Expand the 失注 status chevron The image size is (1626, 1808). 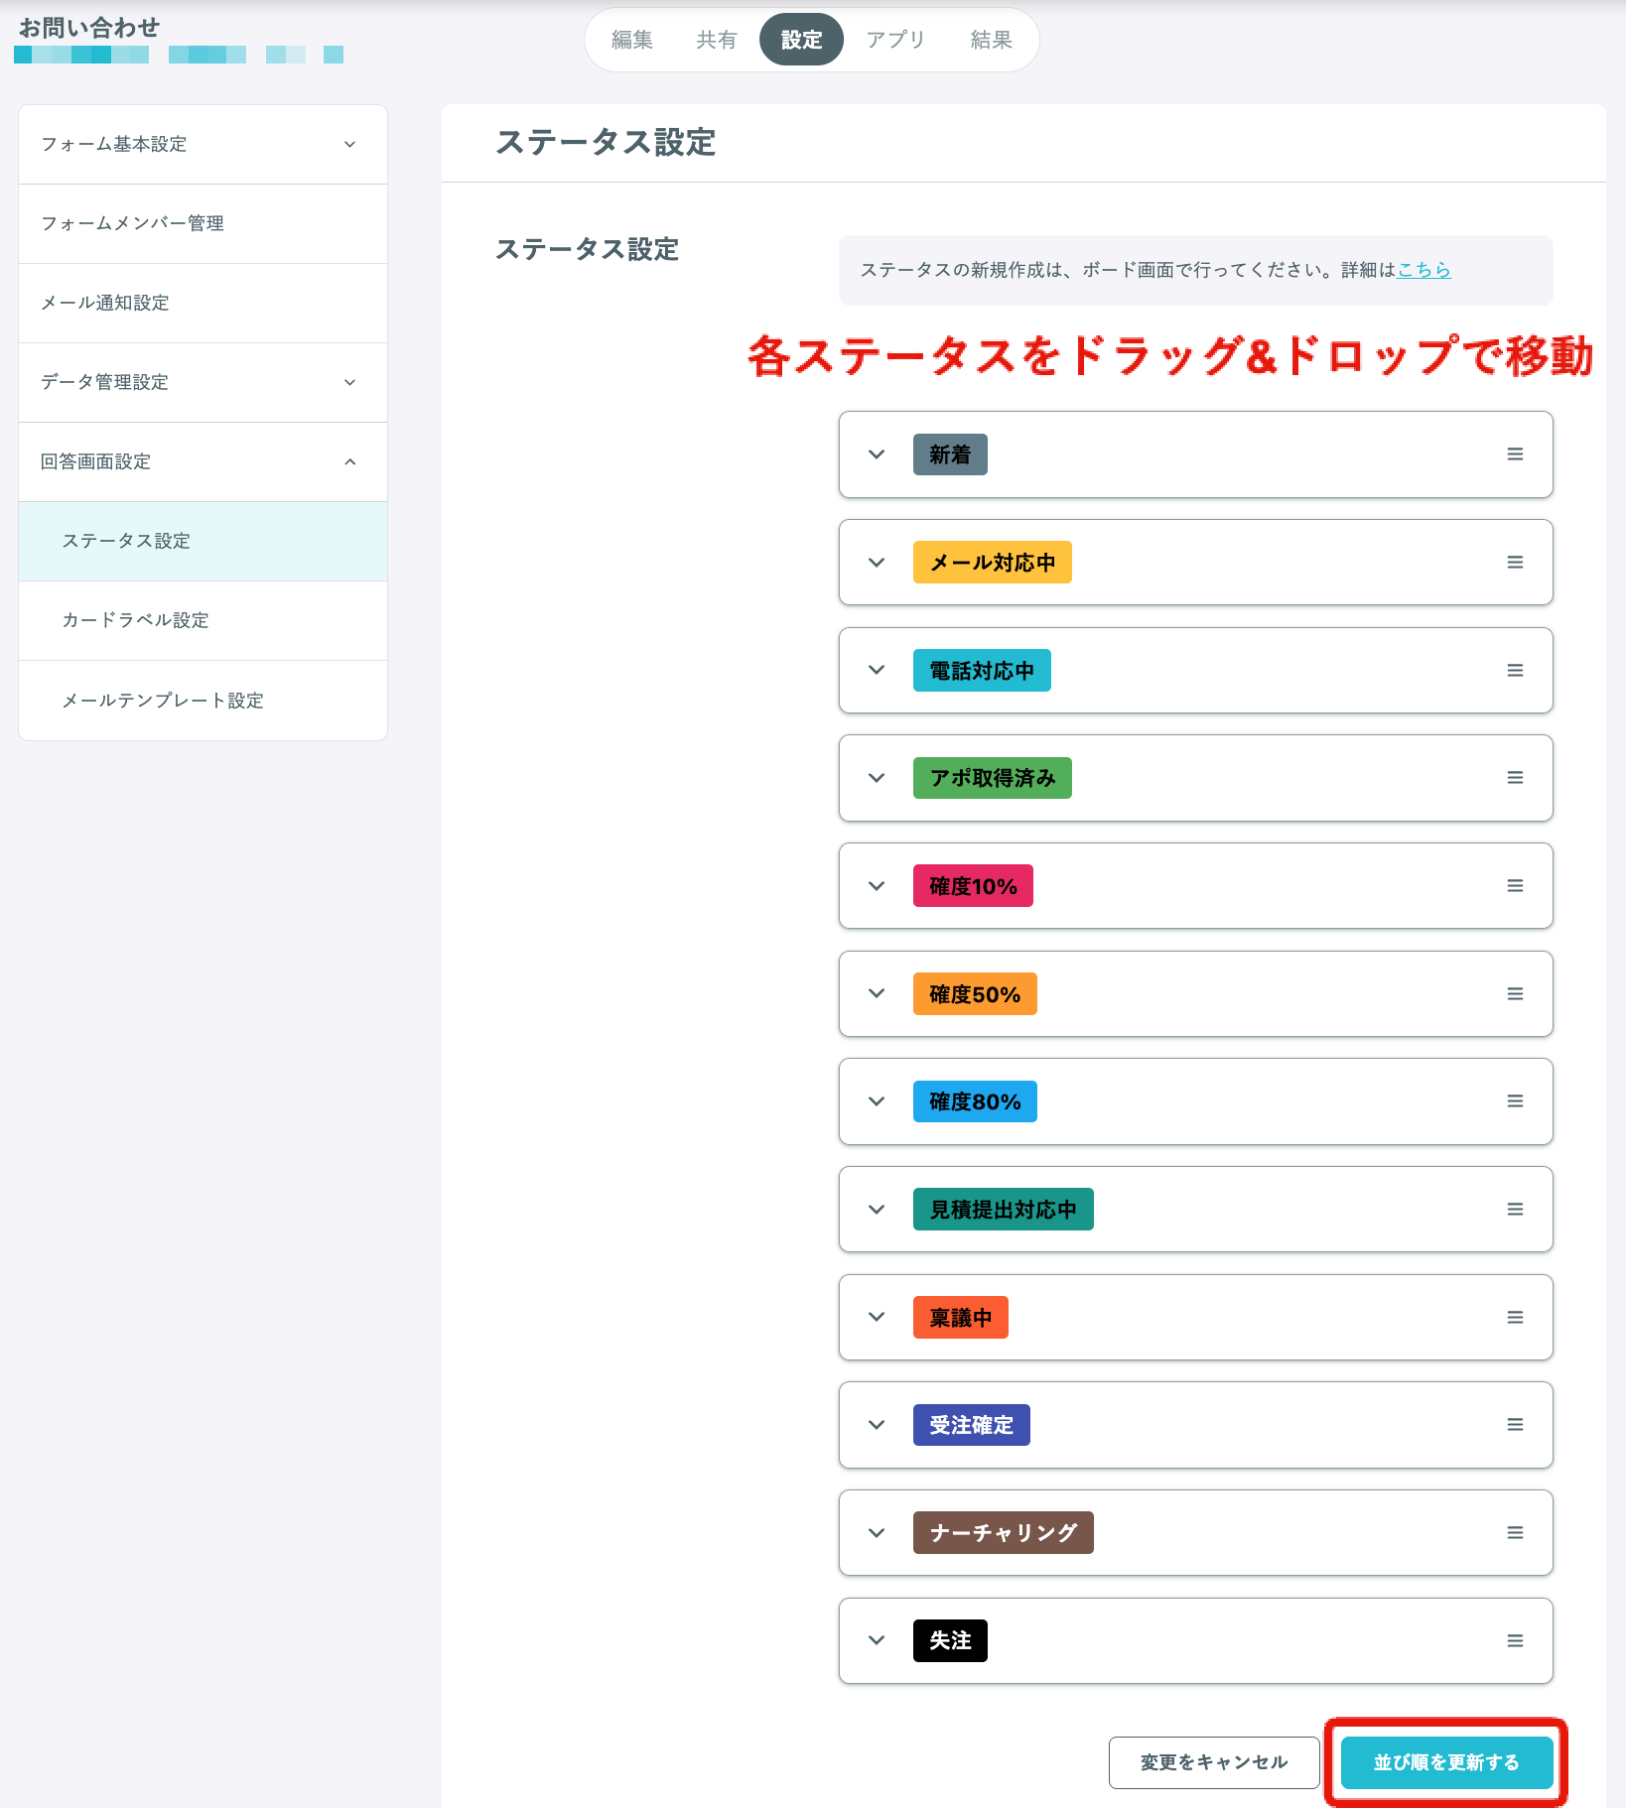(877, 1640)
